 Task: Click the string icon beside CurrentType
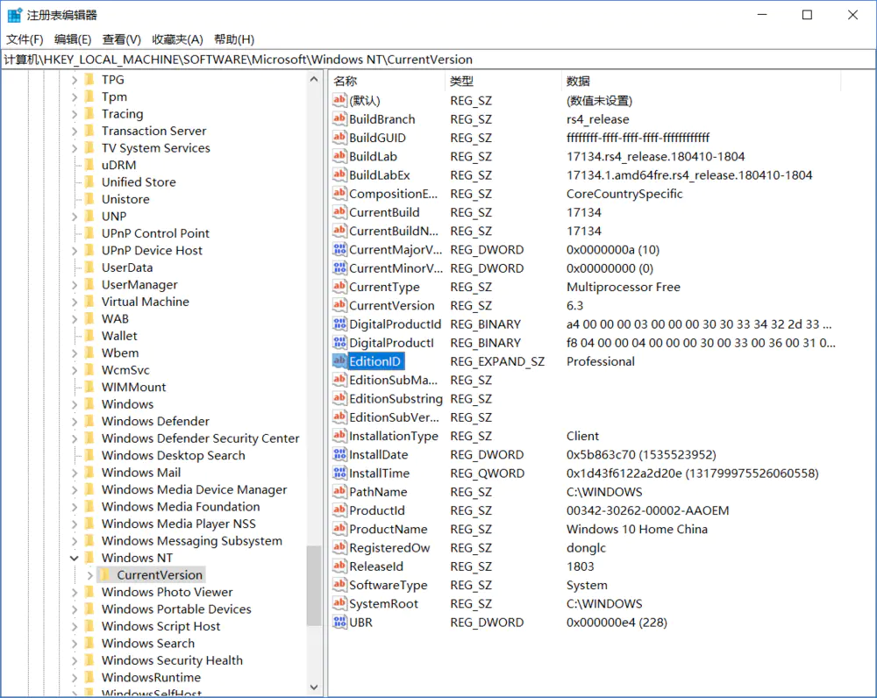[339, 287]
